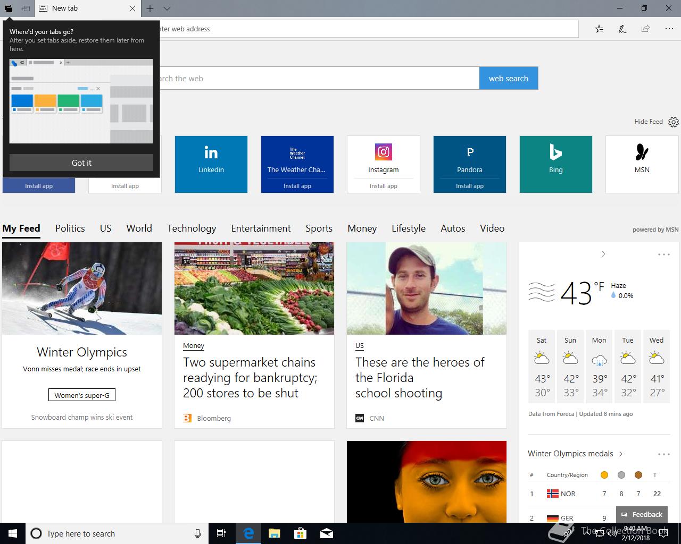Select the Wed forecast day
The height and width of the screenshot is (544, 681).
pyautogui.click(x=657, y=367)
